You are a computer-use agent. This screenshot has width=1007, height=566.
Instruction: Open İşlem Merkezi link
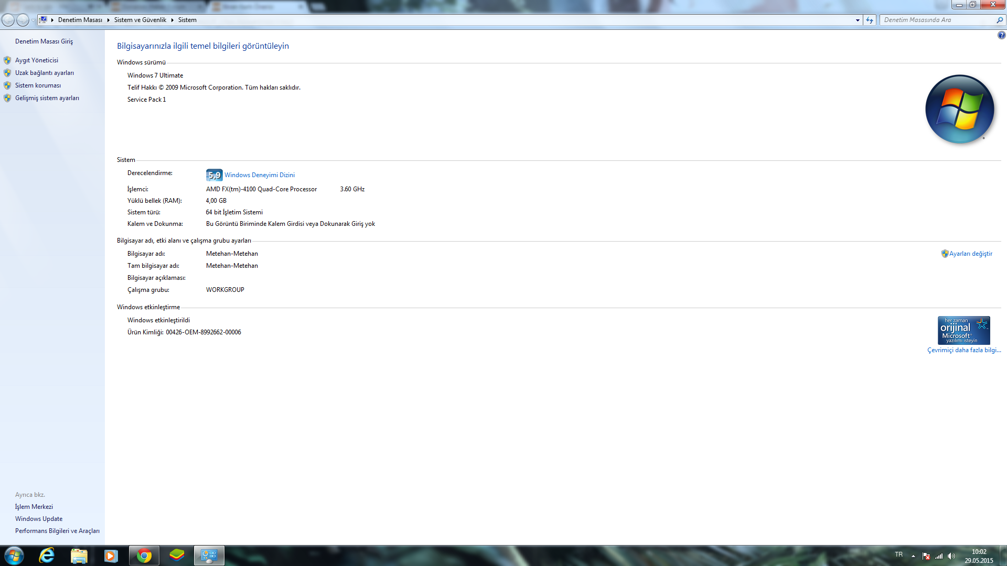click(x=34, y=507)
